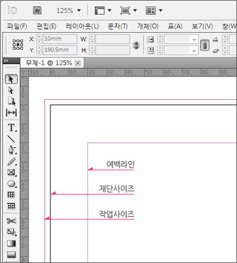Select the Gradient Swatch tool
Image resolution: width=237 pixels, height=263 pixels.
click(11, 243)
